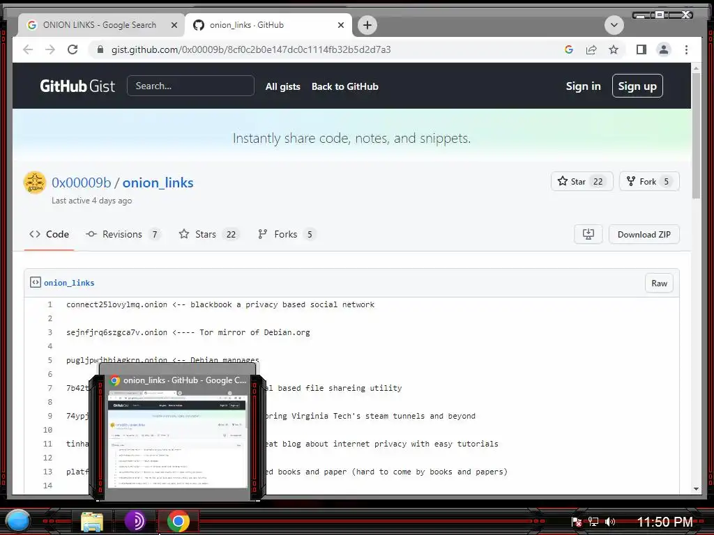Close the ONION LINKS Google Search tab
The width and height of the screenshot is (714, 535).
[x=174, y=25]
